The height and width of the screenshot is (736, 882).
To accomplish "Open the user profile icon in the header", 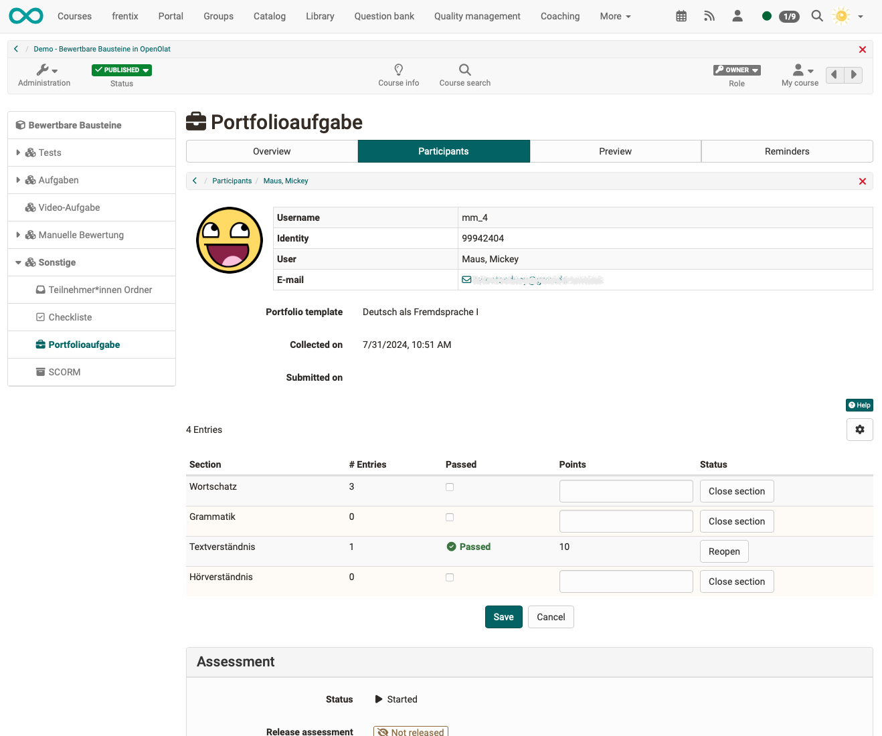I will tap(737, 15).
